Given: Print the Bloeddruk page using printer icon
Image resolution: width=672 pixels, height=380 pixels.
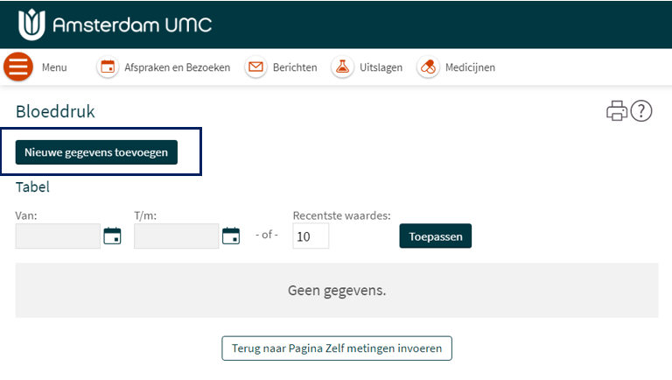Looking at the screenshot, I should pyautogui.click(x=617, y=111).
